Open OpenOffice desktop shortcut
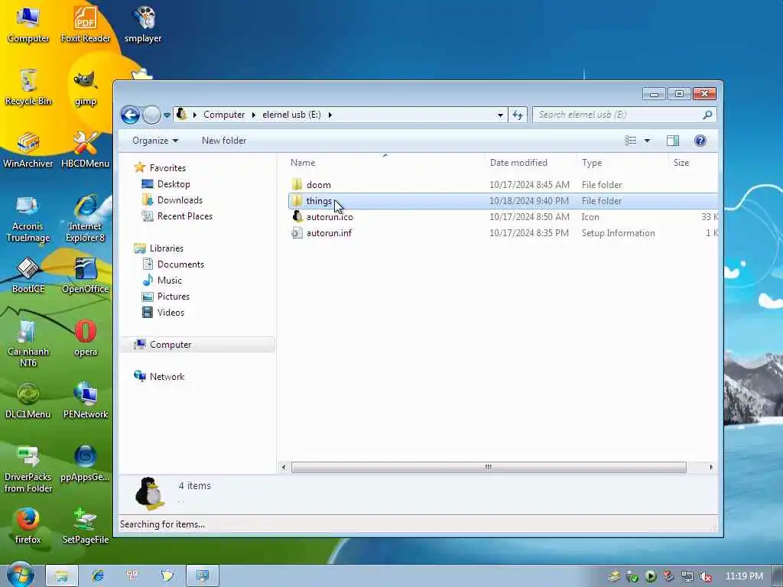 86,275
